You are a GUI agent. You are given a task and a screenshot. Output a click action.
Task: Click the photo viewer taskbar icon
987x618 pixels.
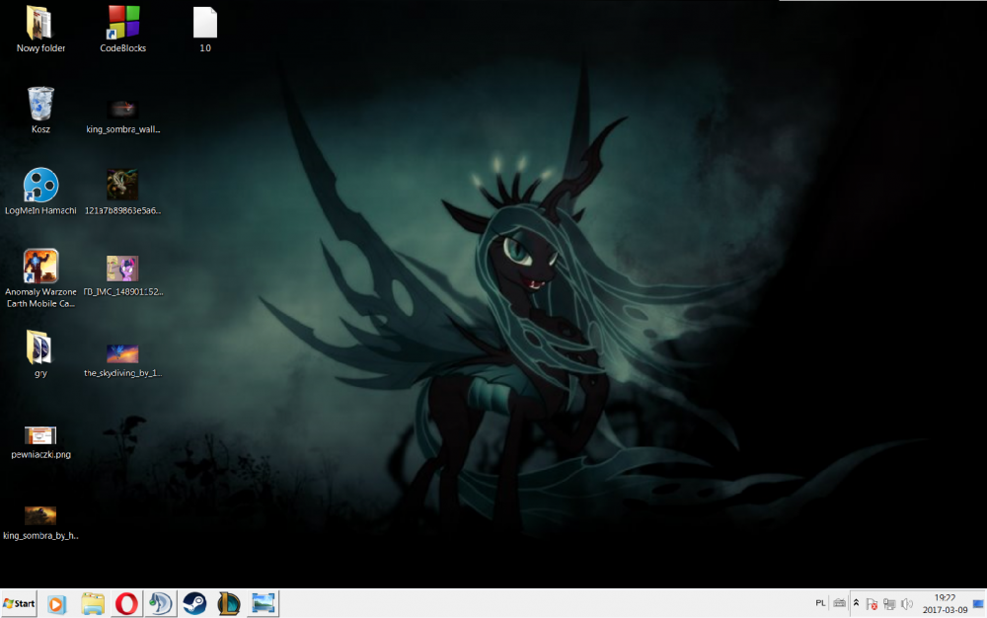264,603
